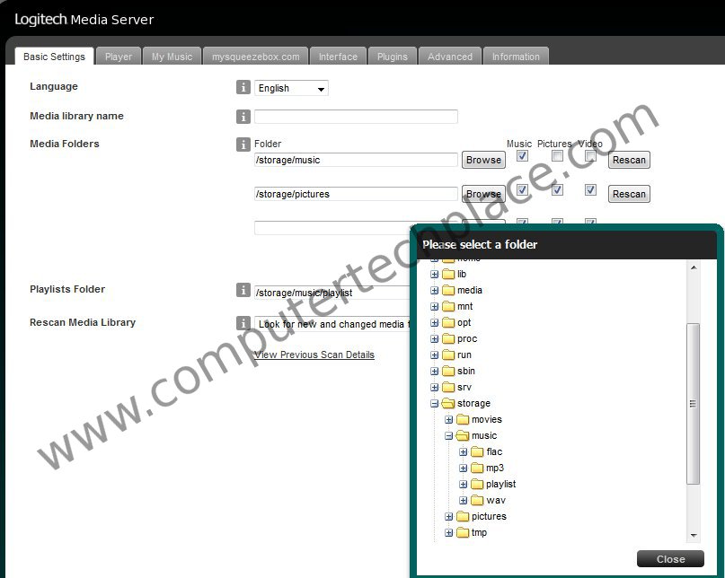
Task: Click info icon next to Language
Action: point(243,87)
